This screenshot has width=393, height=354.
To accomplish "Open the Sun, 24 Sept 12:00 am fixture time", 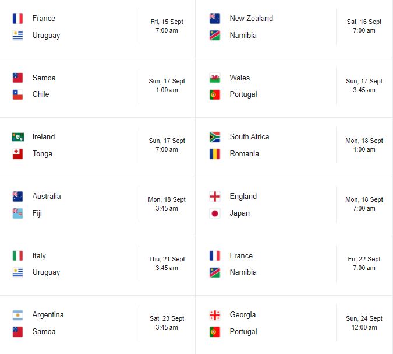I will 364,323.
